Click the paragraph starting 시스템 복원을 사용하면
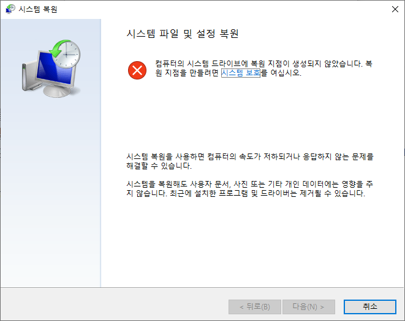The height and width of the screenshot is (321, 405). pos(250,161)
